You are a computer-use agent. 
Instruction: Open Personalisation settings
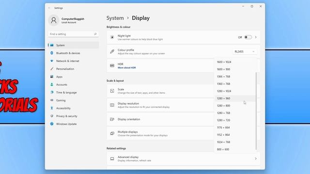point(73,69)
